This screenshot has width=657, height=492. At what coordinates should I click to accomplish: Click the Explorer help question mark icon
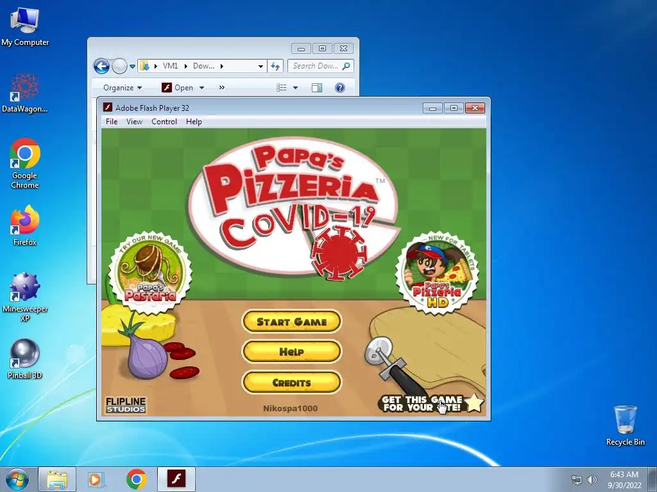(340, 88)
